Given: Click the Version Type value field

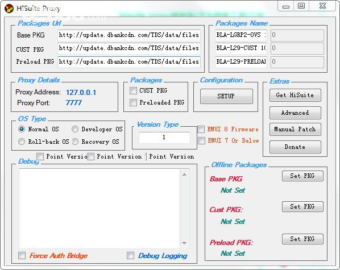Looking at the screenshot, I should (164, 138).
